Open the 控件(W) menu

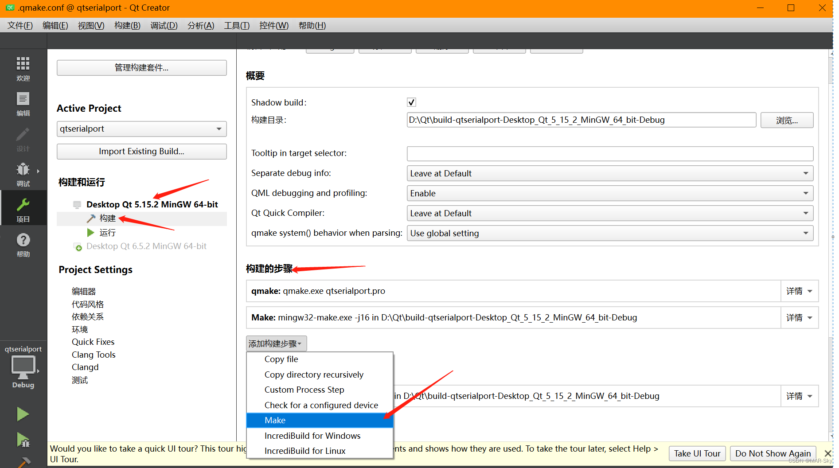tap(274, 26)
